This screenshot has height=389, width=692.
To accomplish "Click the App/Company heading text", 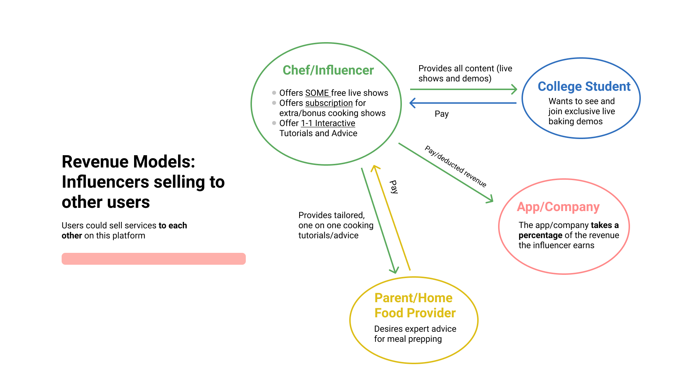I will coord(558,207).
